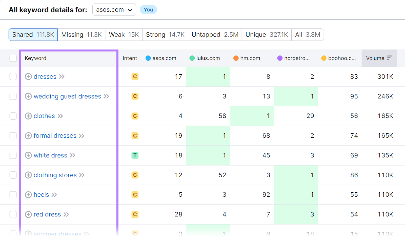Image resolution: width=405 pixels, height=237 pixels.
Task: Expand formal dresses using the plus icon
Action: click(28, 136)
